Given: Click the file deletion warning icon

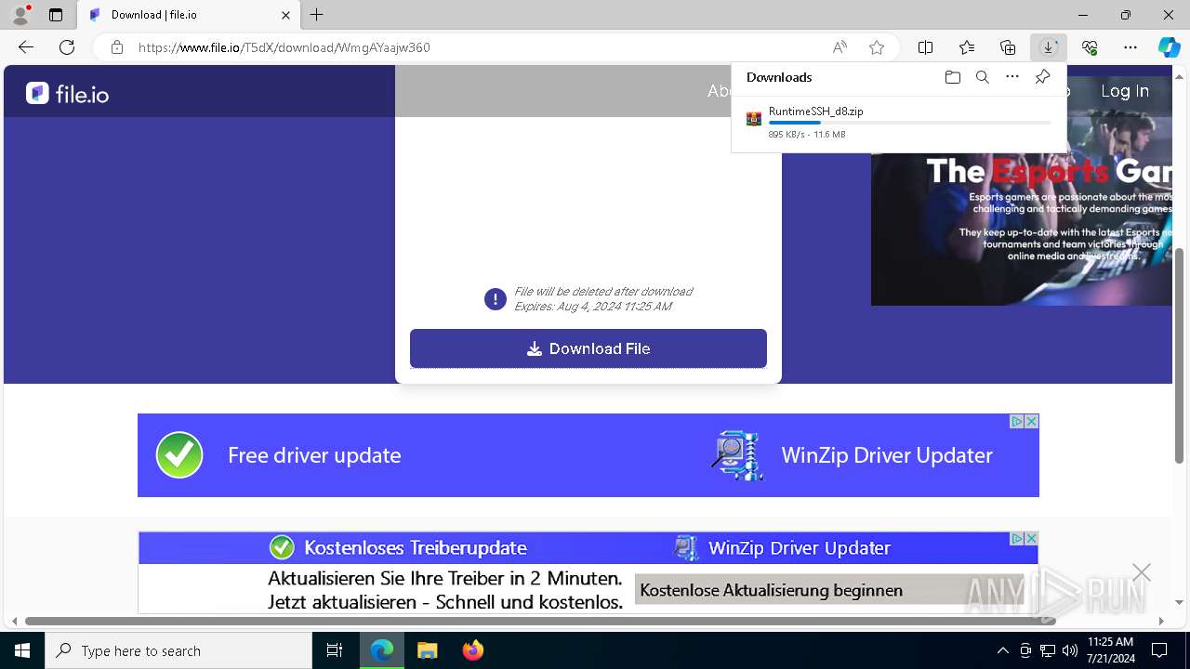Looking at the screenshot, I should coord(496,299).
